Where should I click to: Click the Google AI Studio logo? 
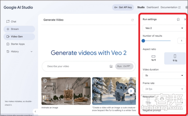(x=18, y=7)
